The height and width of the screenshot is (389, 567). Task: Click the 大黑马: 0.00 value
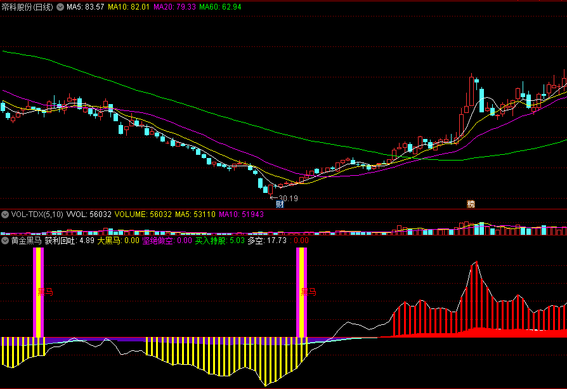point(118,241)
